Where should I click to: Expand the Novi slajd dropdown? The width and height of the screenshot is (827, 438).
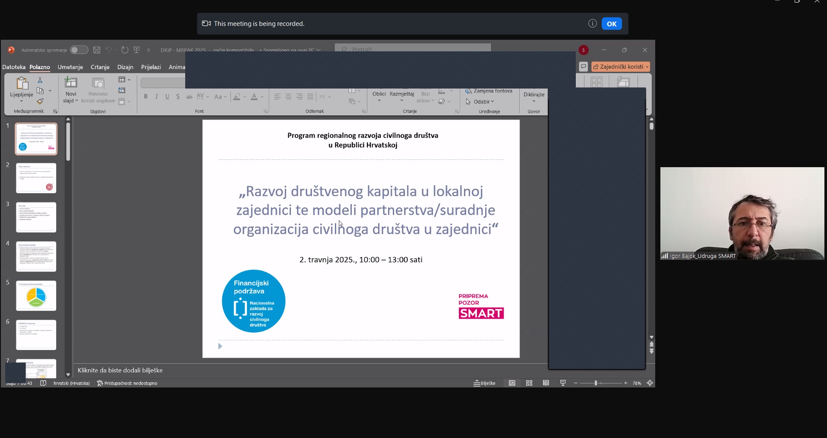71,101
